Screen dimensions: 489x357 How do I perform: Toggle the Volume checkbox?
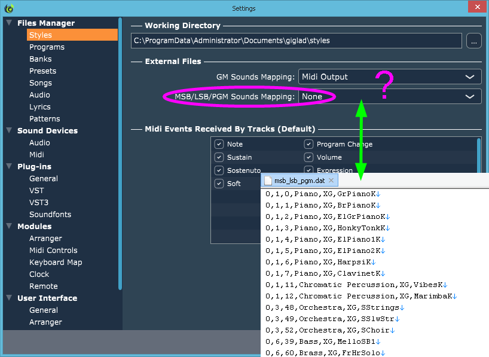coord(308,157)
